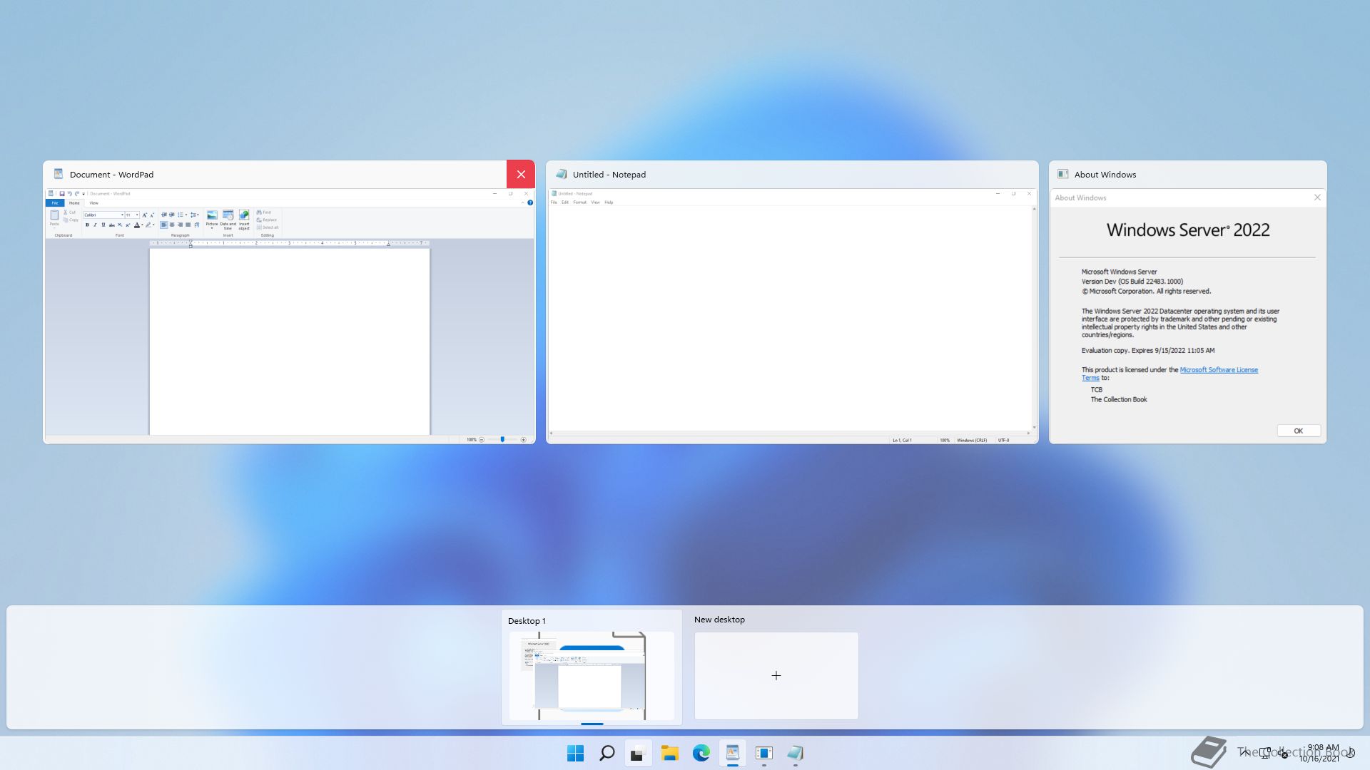Click text highlight color icon in WordPad
Viewport: 1370px width, 770px height.
[148, 225]
